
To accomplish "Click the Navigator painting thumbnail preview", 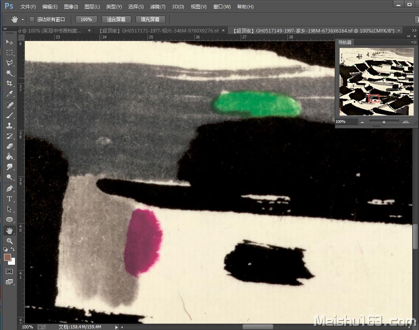I will [377, 82].
